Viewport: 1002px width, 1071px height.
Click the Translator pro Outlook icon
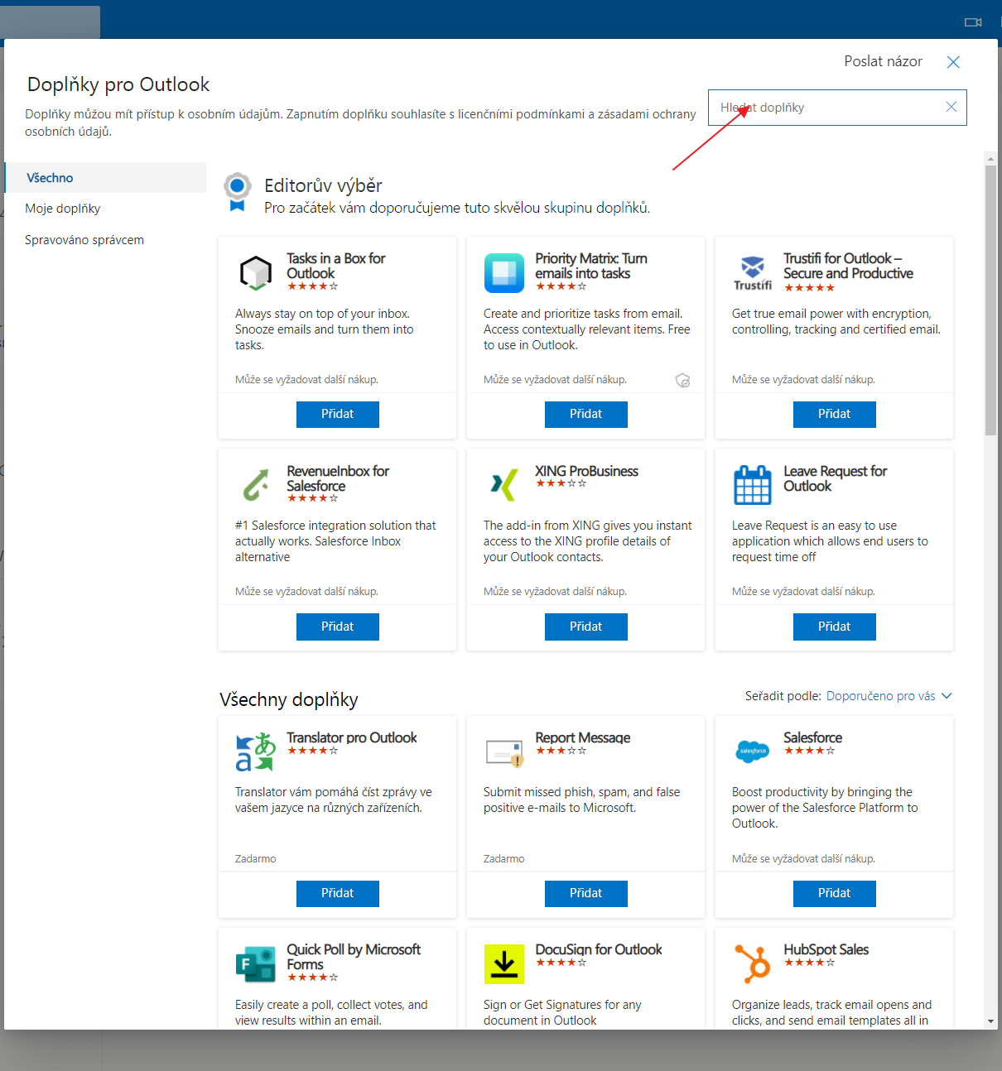(x=256, y=752)
